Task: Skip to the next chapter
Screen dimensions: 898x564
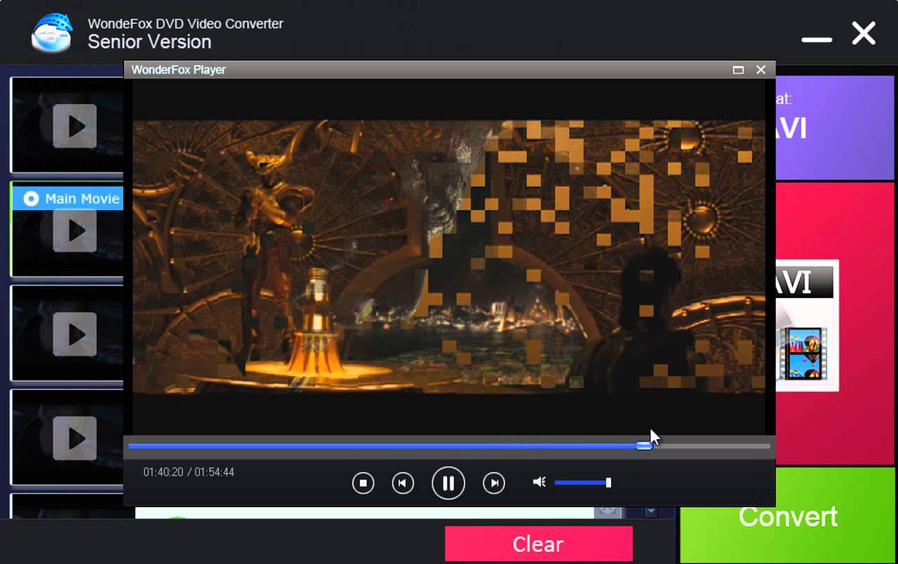Action: (494, 483)
